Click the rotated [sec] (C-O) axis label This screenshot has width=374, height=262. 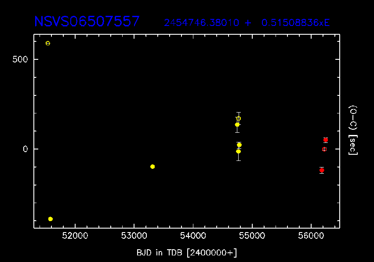(x=352, y=130)
